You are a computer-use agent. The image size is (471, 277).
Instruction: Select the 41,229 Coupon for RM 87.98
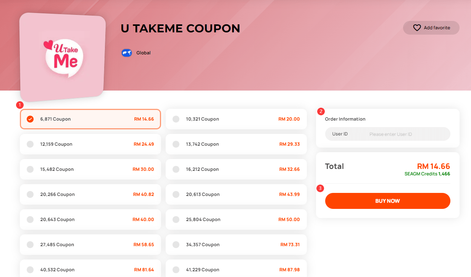[x=236, y=269]
